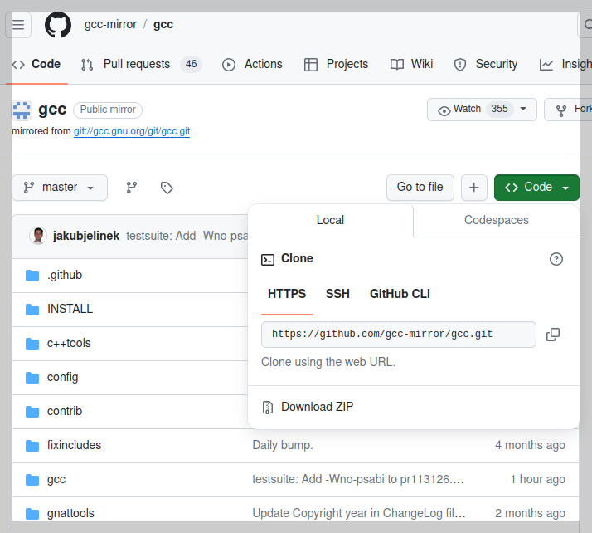Click the '1 hour ago' timestamp
This screenshot has height=533, width=592.
tap(537, 479)
